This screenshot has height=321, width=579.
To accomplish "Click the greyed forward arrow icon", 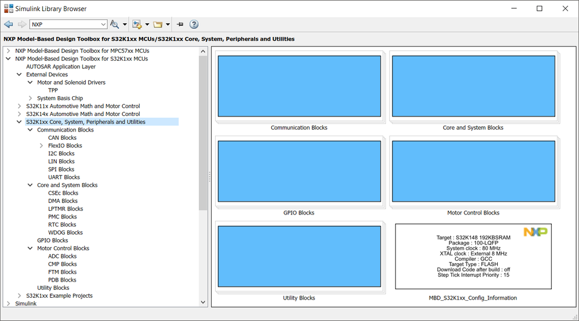I will click(22, 24).
